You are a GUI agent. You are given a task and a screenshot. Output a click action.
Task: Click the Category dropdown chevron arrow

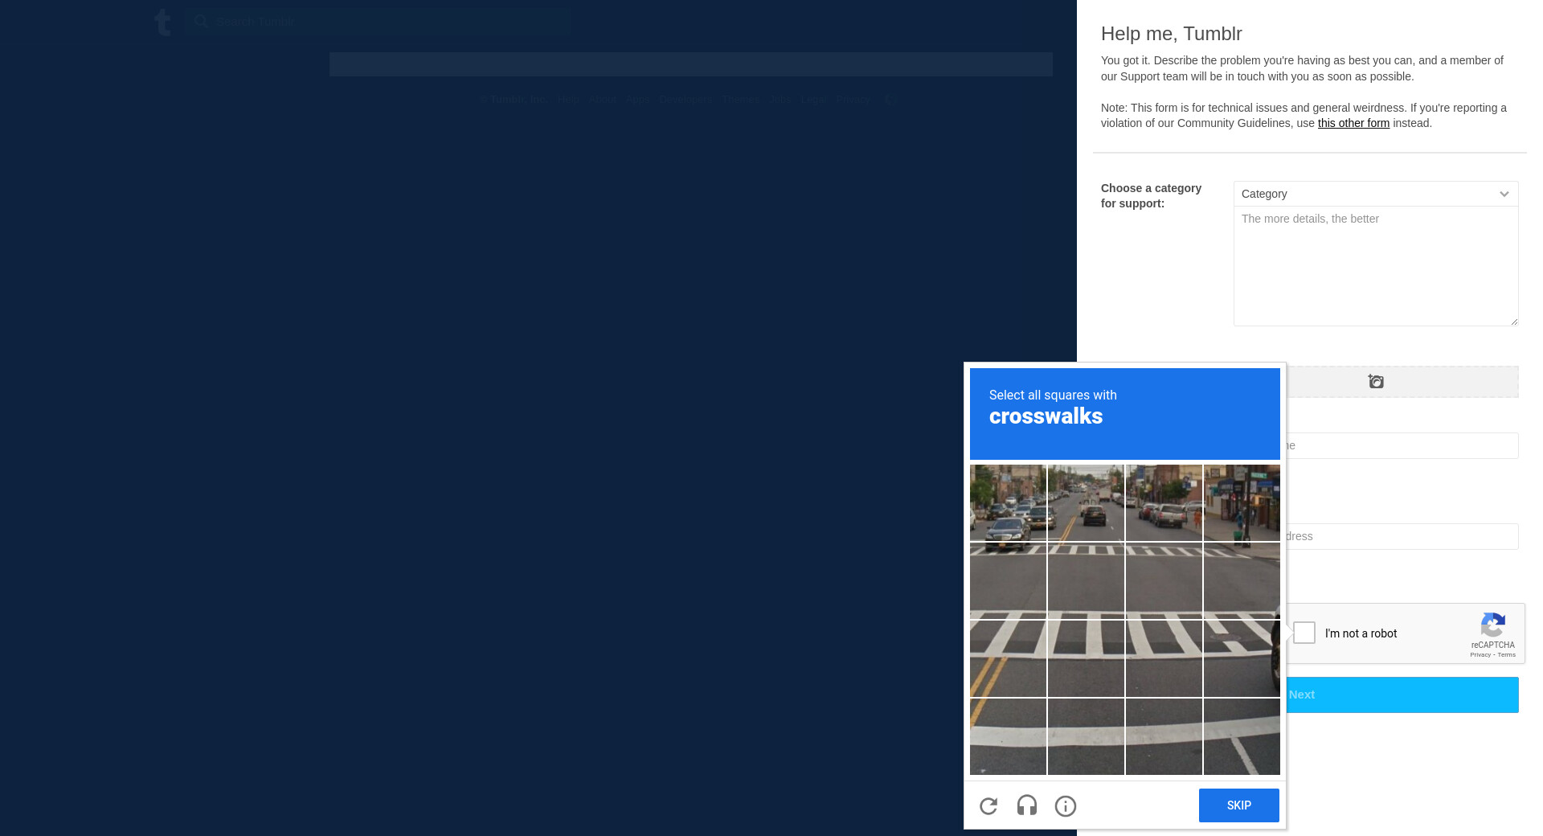1504,194
